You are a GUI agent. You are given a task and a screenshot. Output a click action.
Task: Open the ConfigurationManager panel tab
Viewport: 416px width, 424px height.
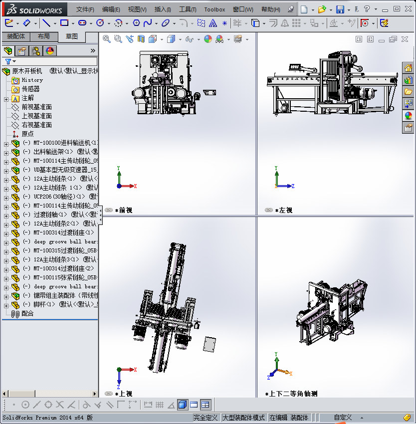click(x=36, y=51)
